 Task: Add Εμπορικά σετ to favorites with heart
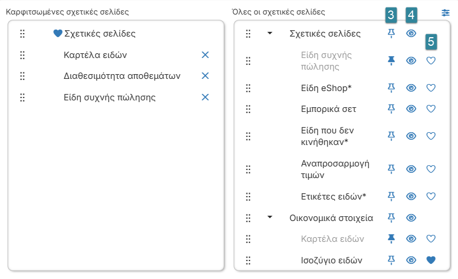(x=431, y=108)
